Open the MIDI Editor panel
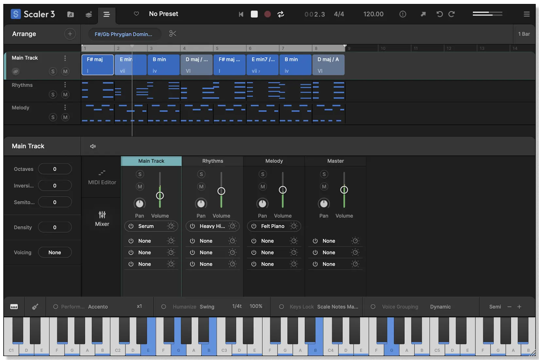Screen dimensions: 539x360 [102, 178]
